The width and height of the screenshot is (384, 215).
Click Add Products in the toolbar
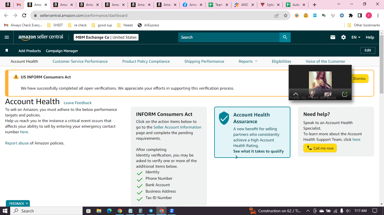click(x=30, y=51)
